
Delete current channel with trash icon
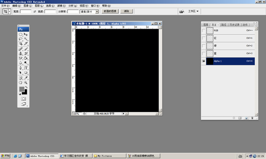[x=252, y=118]
